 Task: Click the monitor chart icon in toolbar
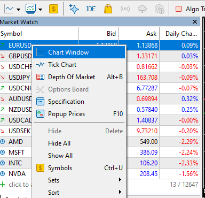point(30,9)
